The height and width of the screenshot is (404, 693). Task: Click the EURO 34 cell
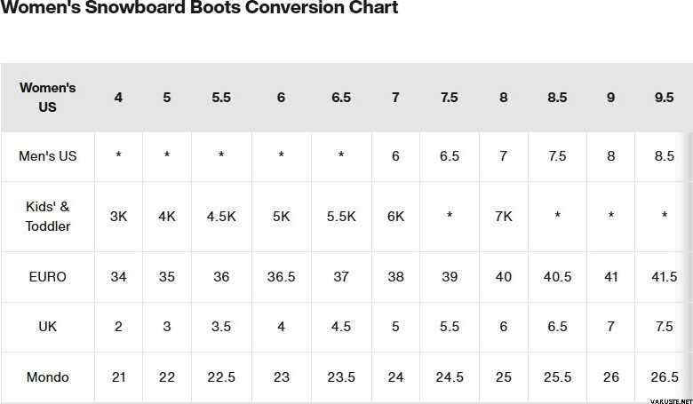(x=118, y=277)
